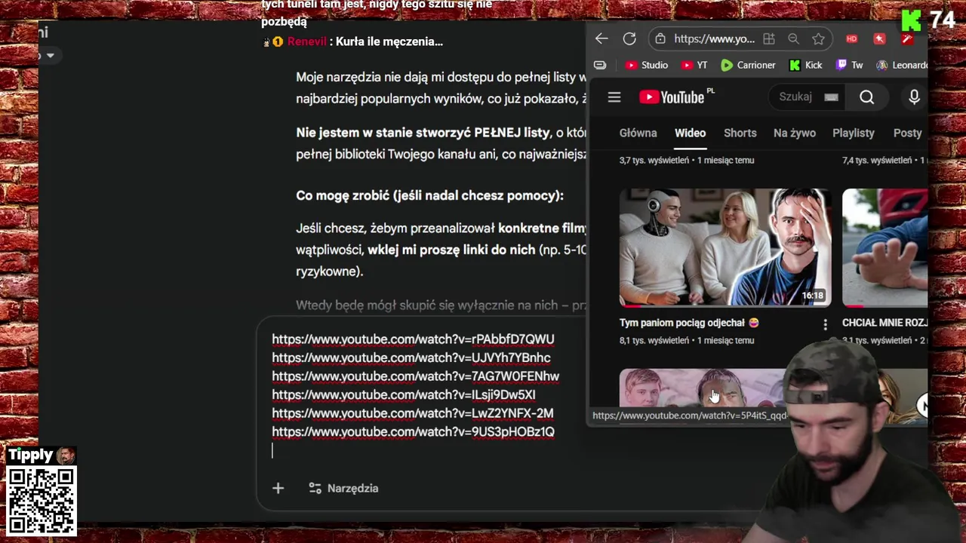Open the hand-gesture video thumbnail on the right

[884, 247]
